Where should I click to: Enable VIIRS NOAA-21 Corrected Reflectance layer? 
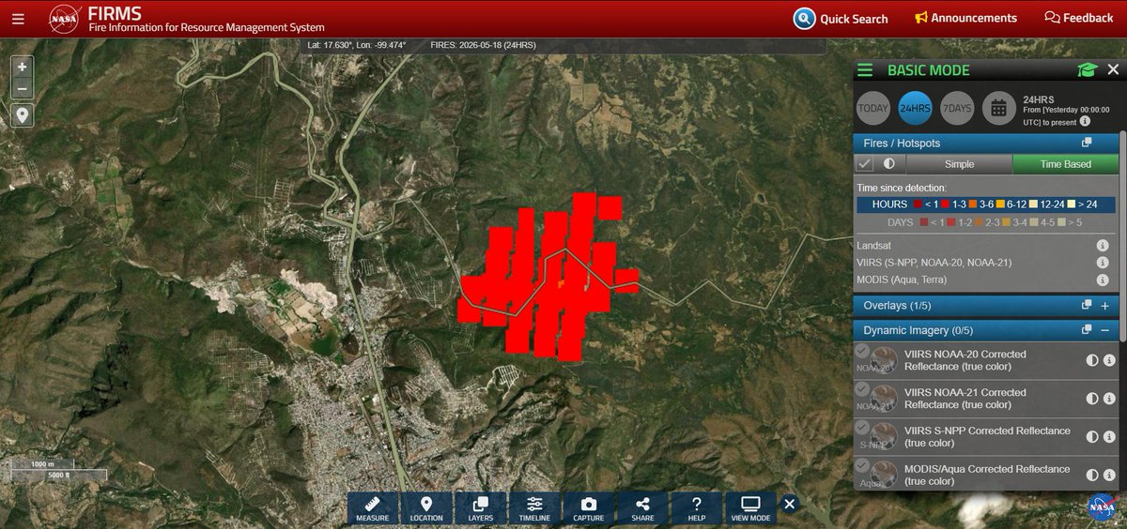(x=862, y=388)
